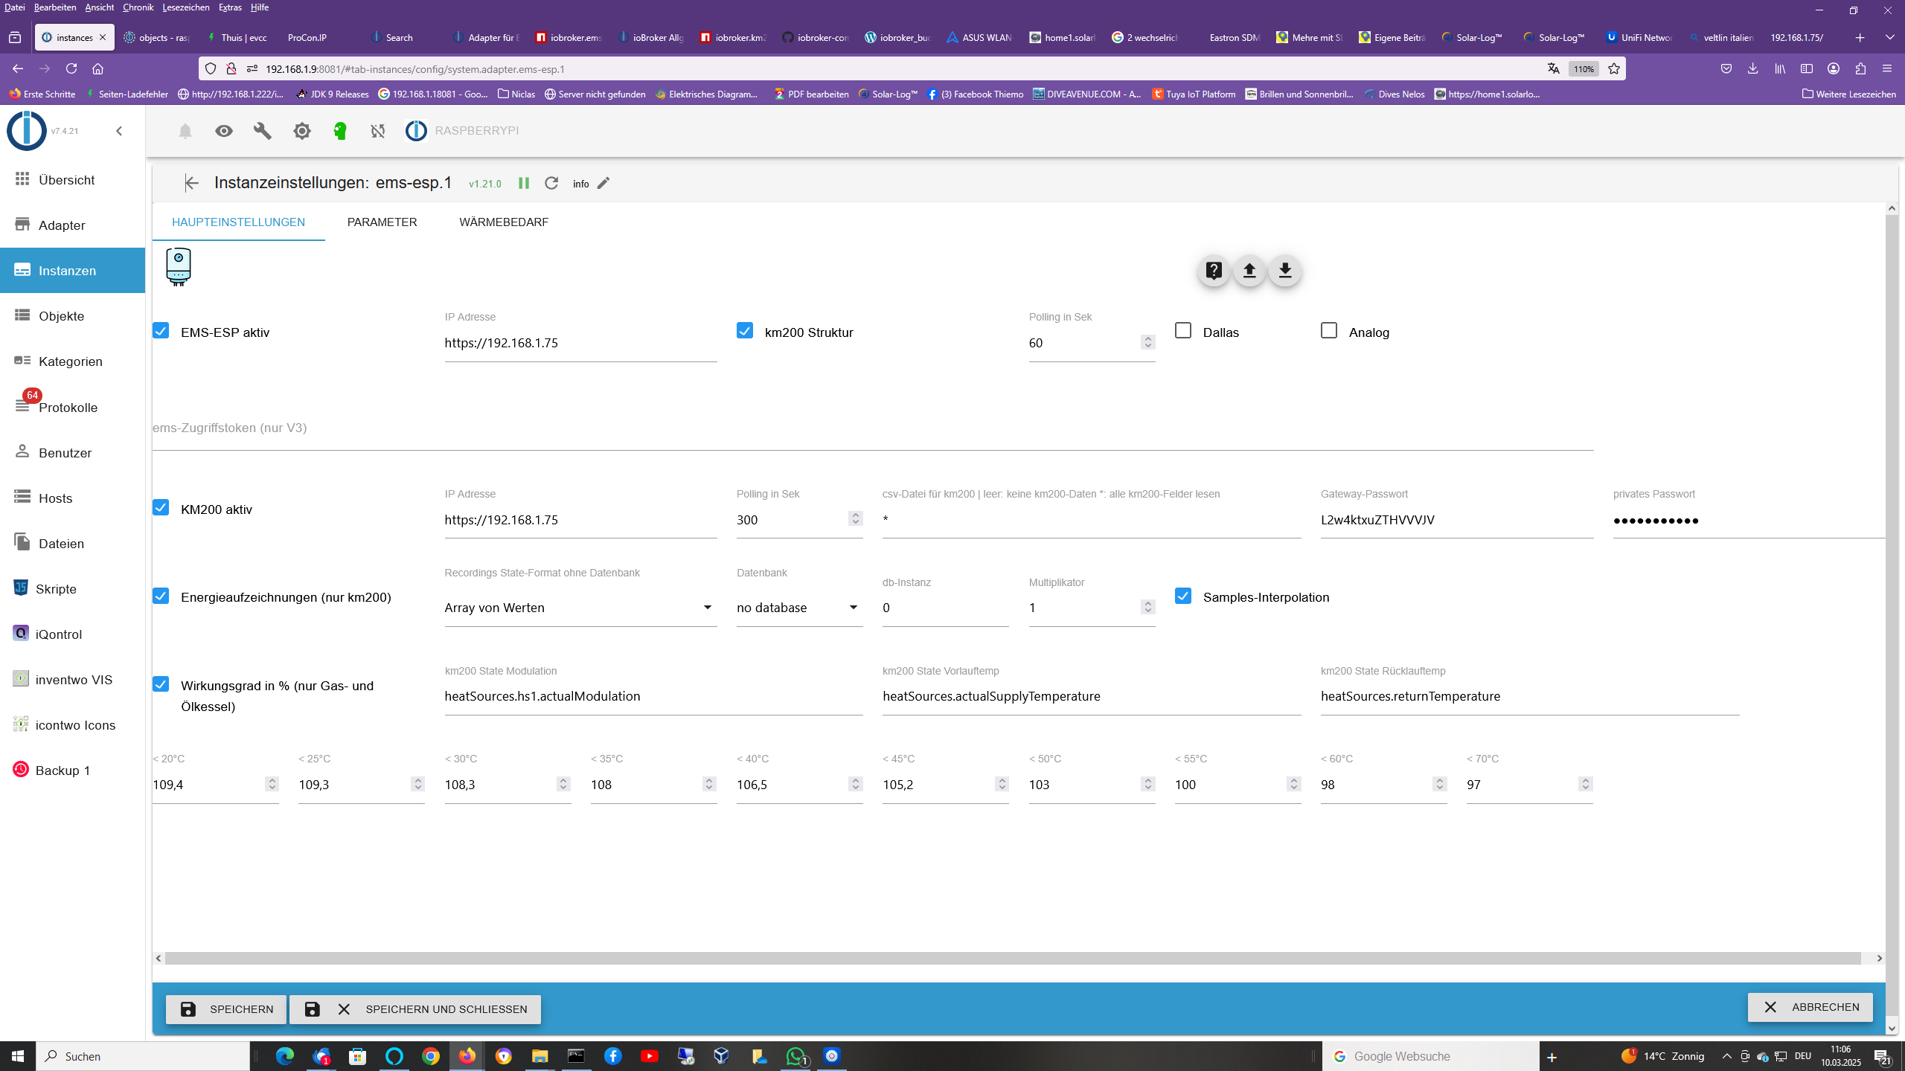The image size is (1905, 1071).
Task: Toggle the eye visibility icon in top toolbar
Action: (x=224, y=131)
